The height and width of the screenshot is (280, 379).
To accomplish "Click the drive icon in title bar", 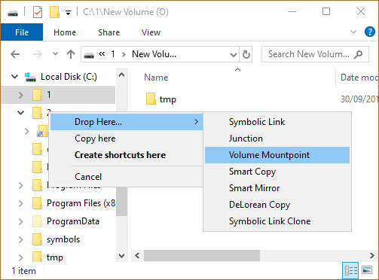I will pyautogui.click(x=13, y=12).
